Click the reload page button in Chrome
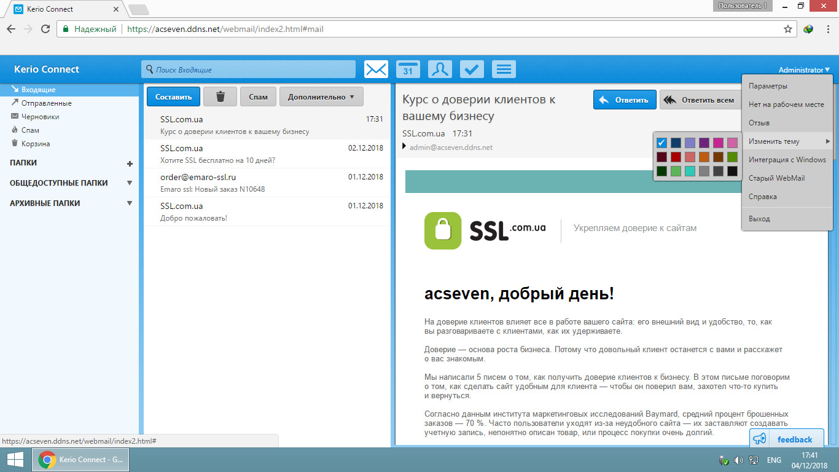 (45, 29)
